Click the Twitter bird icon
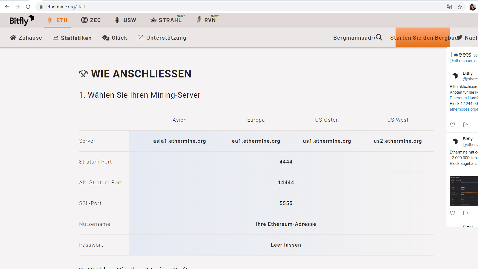This screenshot has height=269, width=478. click(x=460, y=37)
